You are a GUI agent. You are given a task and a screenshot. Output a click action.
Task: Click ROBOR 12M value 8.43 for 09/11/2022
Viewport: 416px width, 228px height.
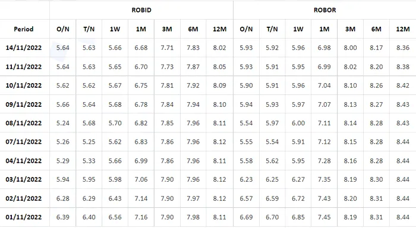(x=403, y=104)
